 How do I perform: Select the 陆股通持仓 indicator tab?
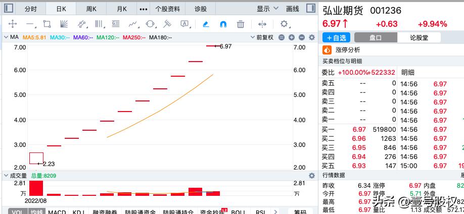click(x=178, y=211)
